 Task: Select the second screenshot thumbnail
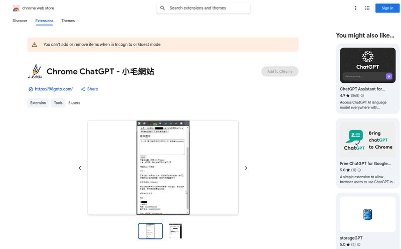(175, 231)
